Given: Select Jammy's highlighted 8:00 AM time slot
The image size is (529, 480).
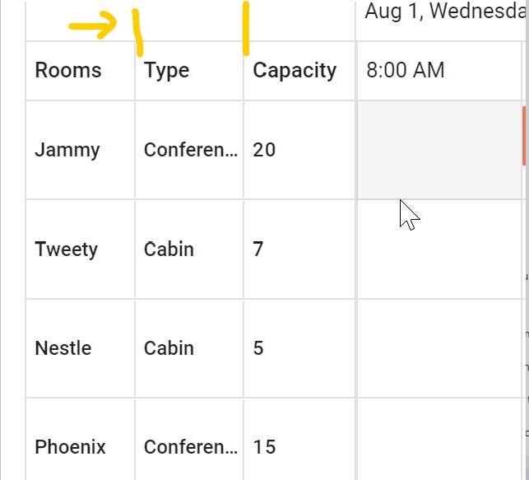Looking at the screenshot, I should (439, 150).
